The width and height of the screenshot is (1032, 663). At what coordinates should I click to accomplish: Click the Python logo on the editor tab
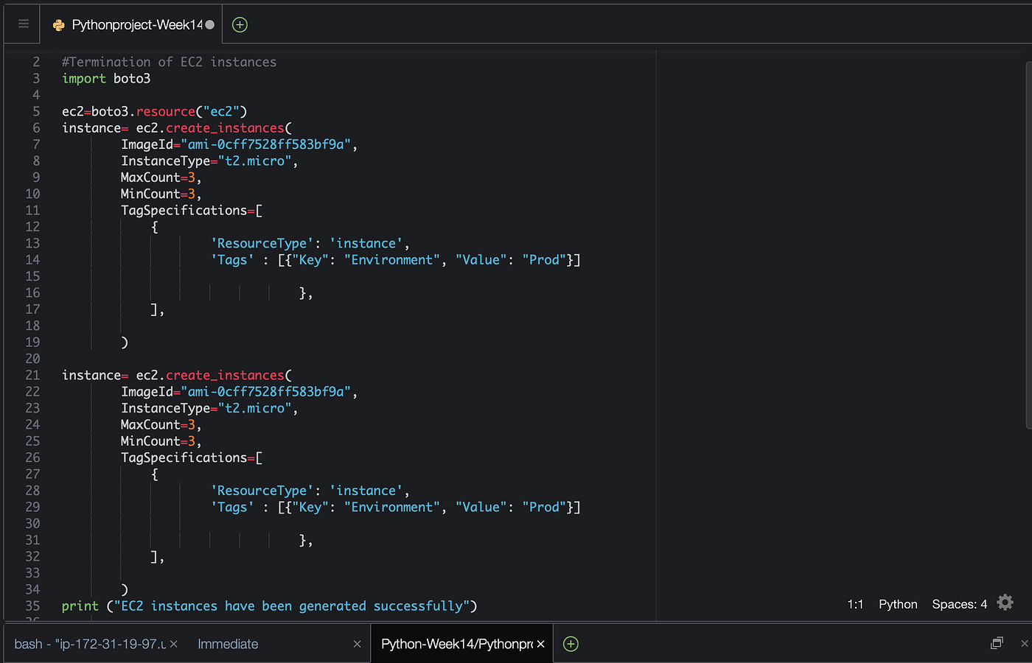point(57,24)
